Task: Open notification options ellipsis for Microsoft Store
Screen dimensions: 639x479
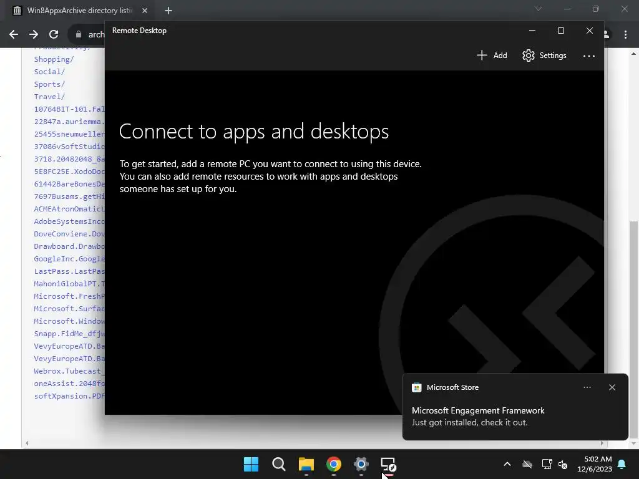Action: (587, 387)
